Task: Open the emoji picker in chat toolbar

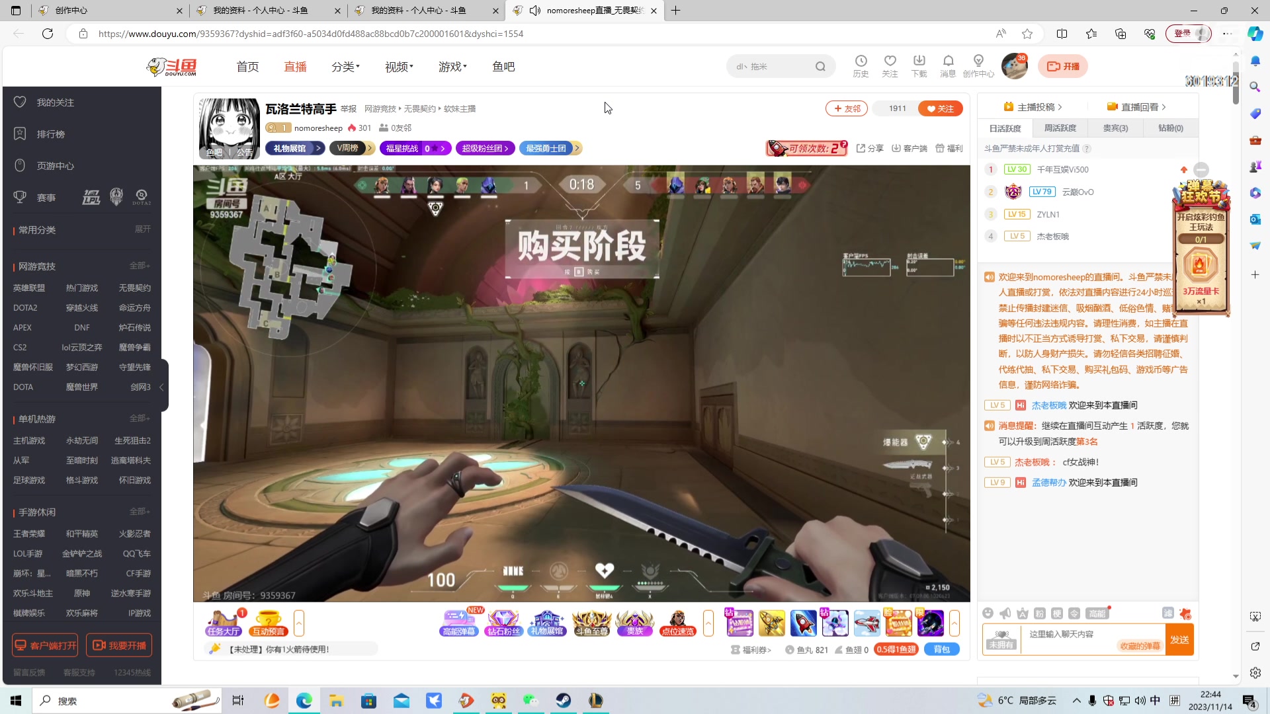Action: [x=988, y=614]
